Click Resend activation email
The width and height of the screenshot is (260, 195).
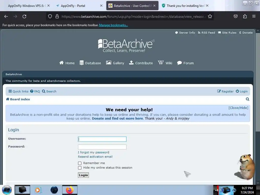(x=95, y=157)
